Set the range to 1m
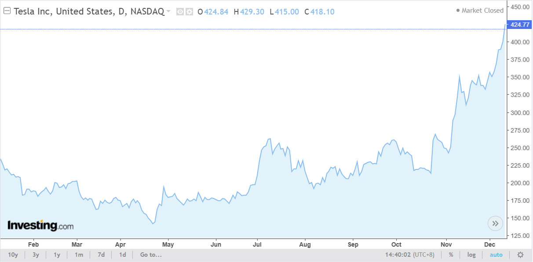This screenshot has height=262, width=533. tap(79, 255)
